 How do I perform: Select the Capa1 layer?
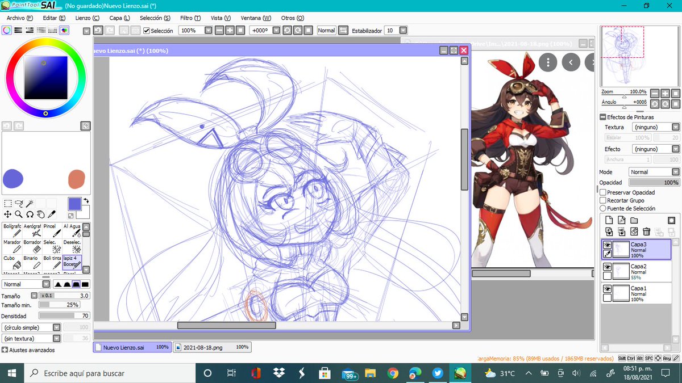[x=636, y=292]
